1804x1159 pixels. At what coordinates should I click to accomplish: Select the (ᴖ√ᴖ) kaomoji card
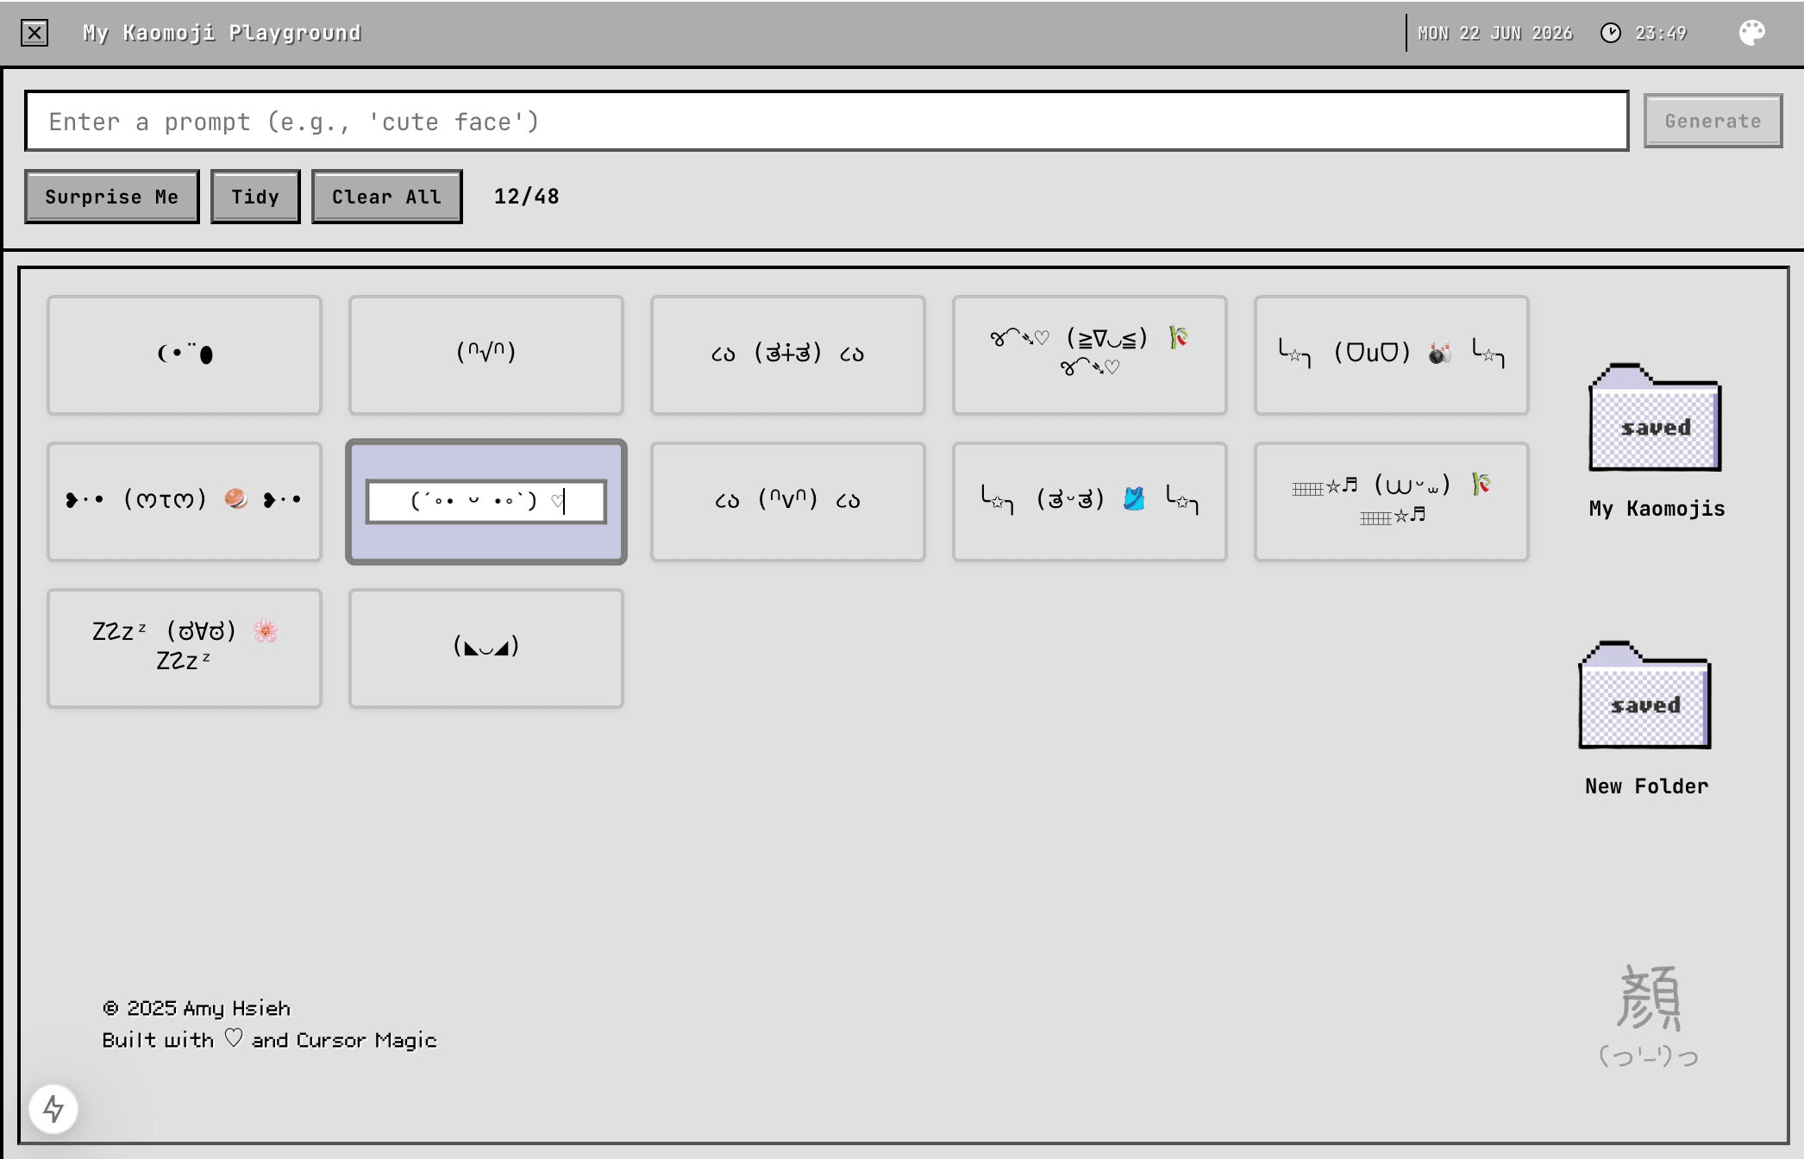coord(486,355)
